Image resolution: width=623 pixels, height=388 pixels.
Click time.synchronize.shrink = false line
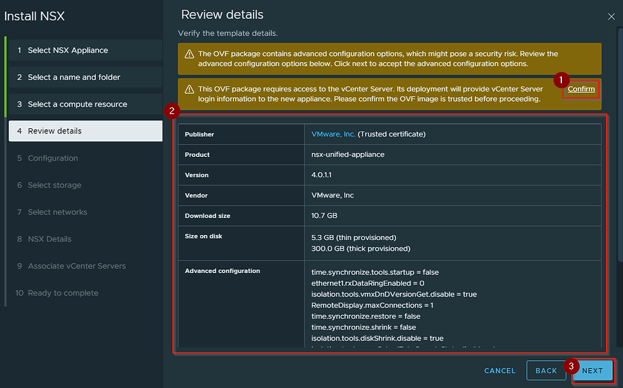(x=364, y=327)
